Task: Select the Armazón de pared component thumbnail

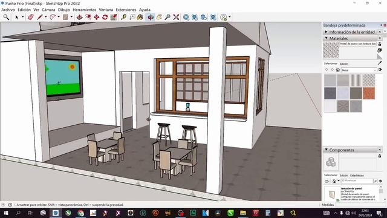Action: tap(332, 194)
